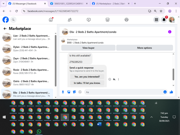Open site information icon in address bar
This screenshot has width=180, height=135.
coord(24,11)
